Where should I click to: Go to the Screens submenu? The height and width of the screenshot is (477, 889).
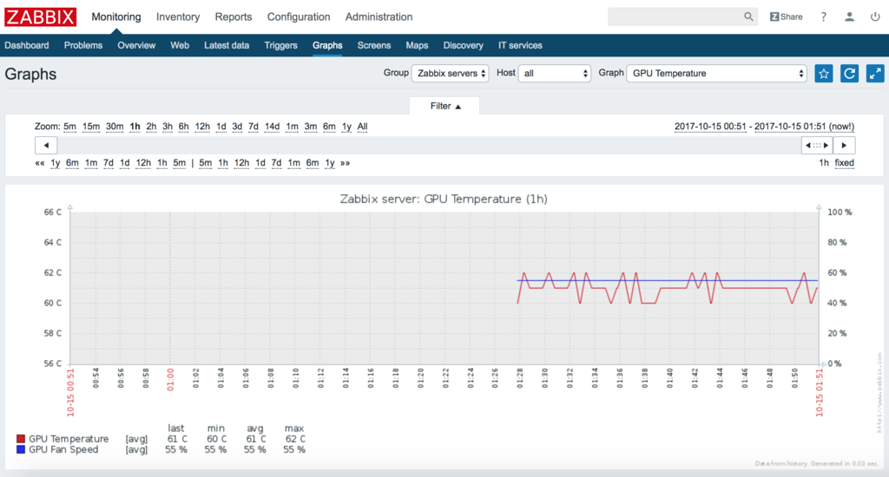tap(373, 45)
